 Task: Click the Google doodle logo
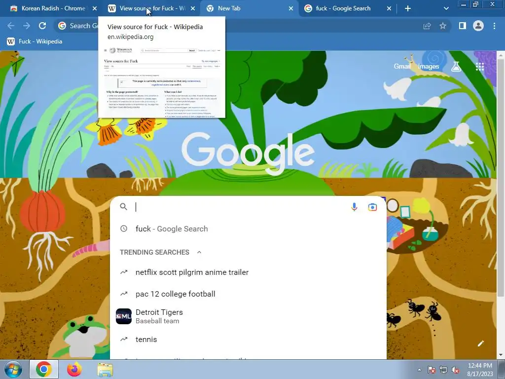point(248,154)
